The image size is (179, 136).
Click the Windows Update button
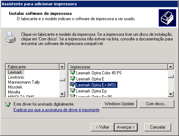pyautogui.click(x=119, y=104)
